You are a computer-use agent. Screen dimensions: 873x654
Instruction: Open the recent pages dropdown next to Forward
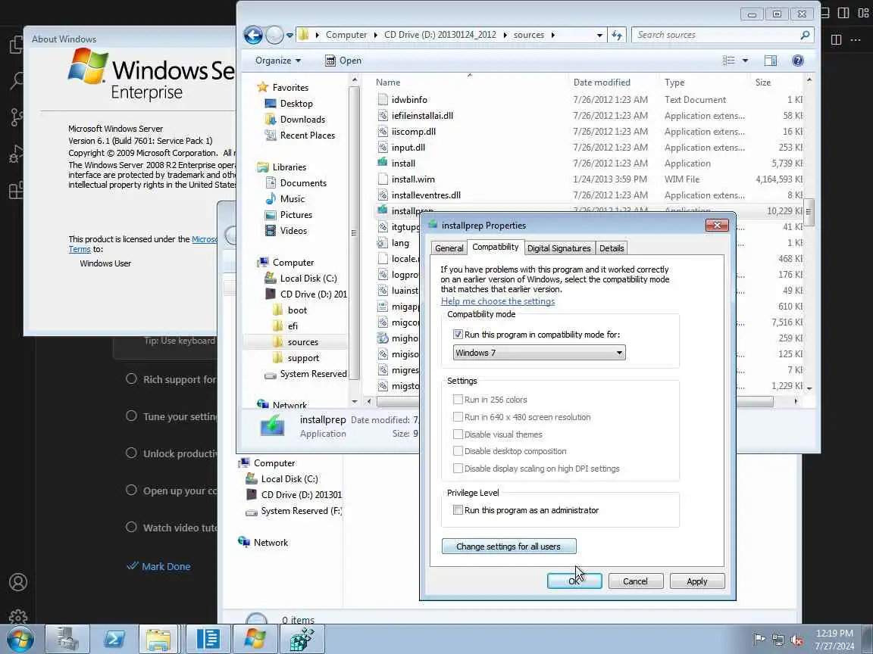(x=289, y=35)
